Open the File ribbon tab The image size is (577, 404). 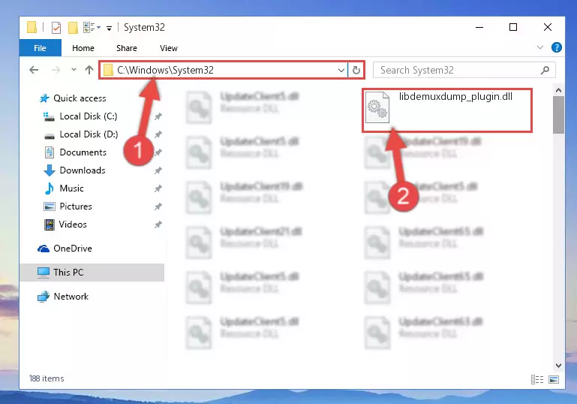(x=40, y=48)
